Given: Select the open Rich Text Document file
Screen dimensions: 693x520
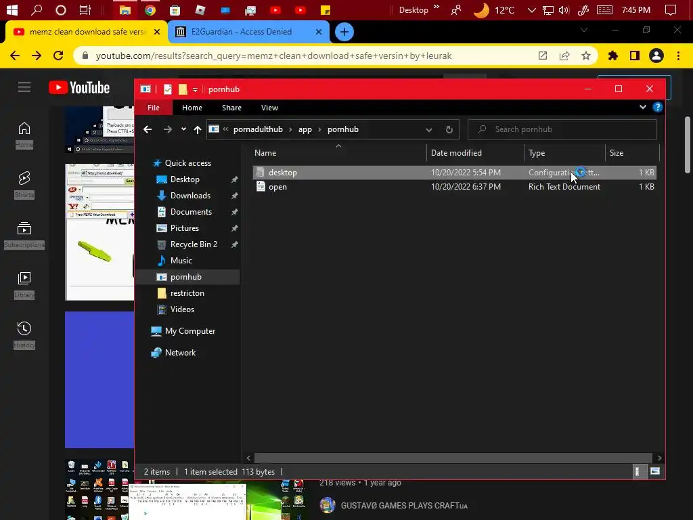Looking at the screenshot, I should 455,187.
